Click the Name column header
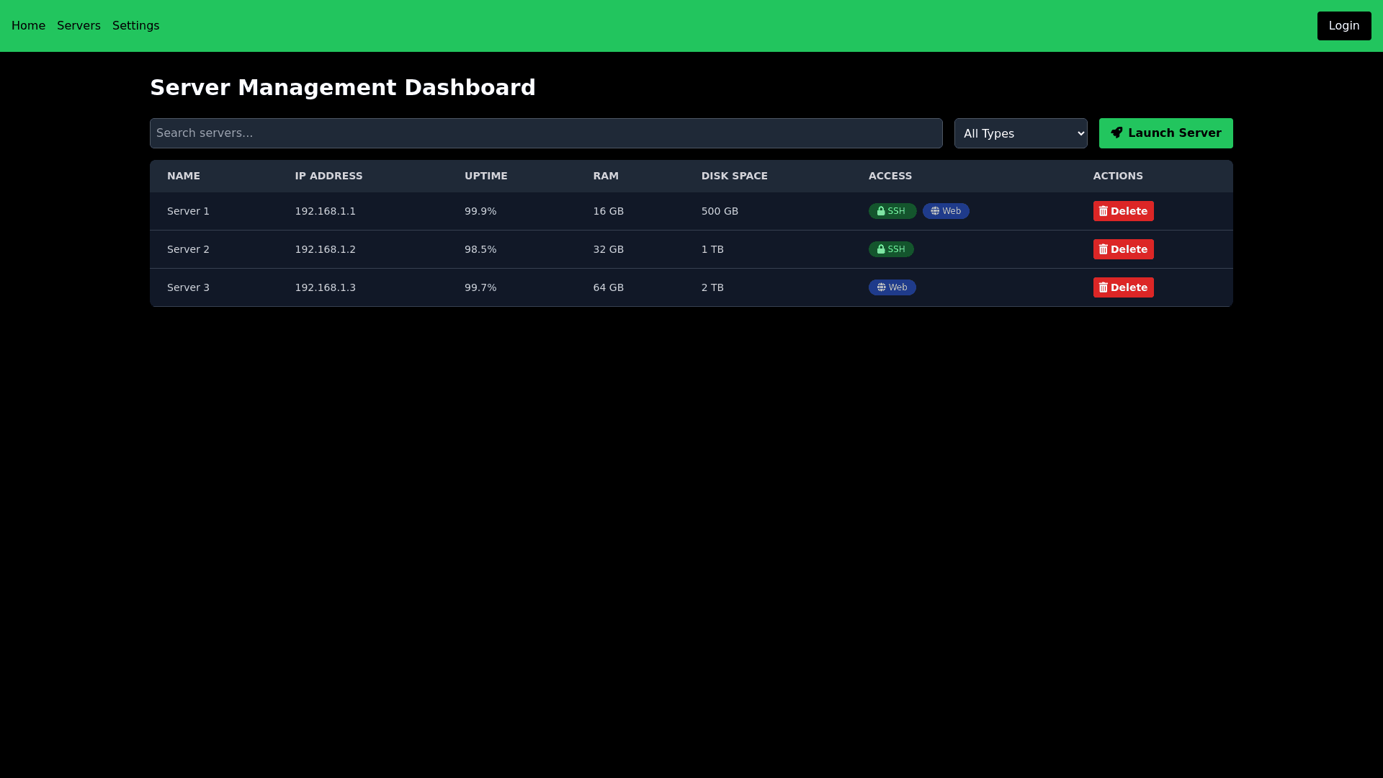Viewport: 1383px width, 778px height. pos(183,176)
